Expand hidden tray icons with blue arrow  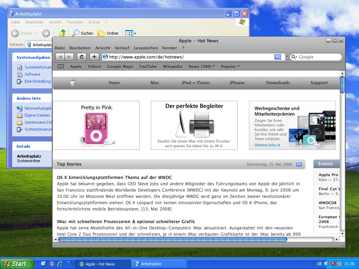click(326, 264)
